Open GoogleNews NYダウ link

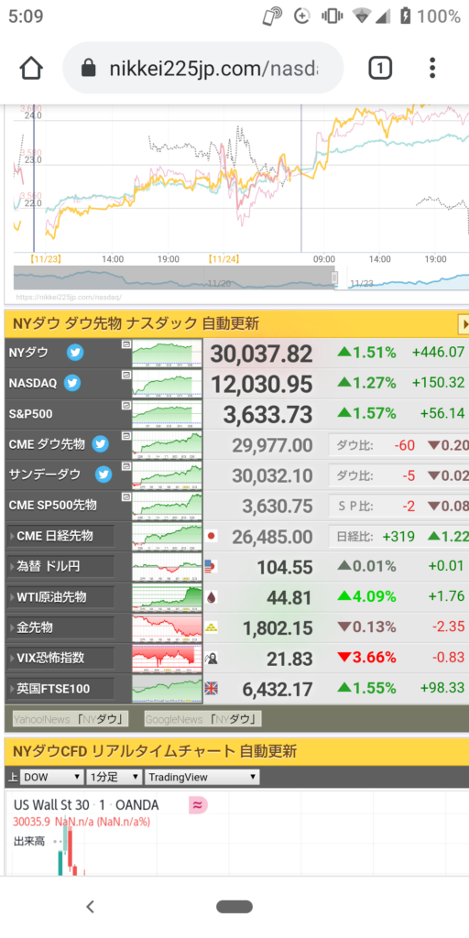[x=202, y=719]
